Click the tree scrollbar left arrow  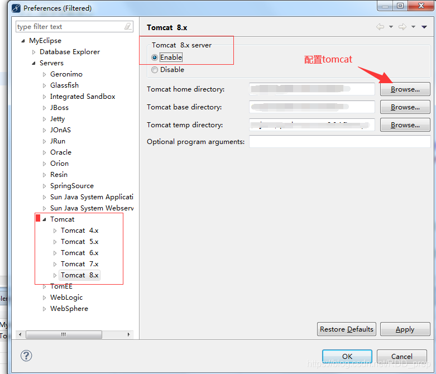point(20,334)
